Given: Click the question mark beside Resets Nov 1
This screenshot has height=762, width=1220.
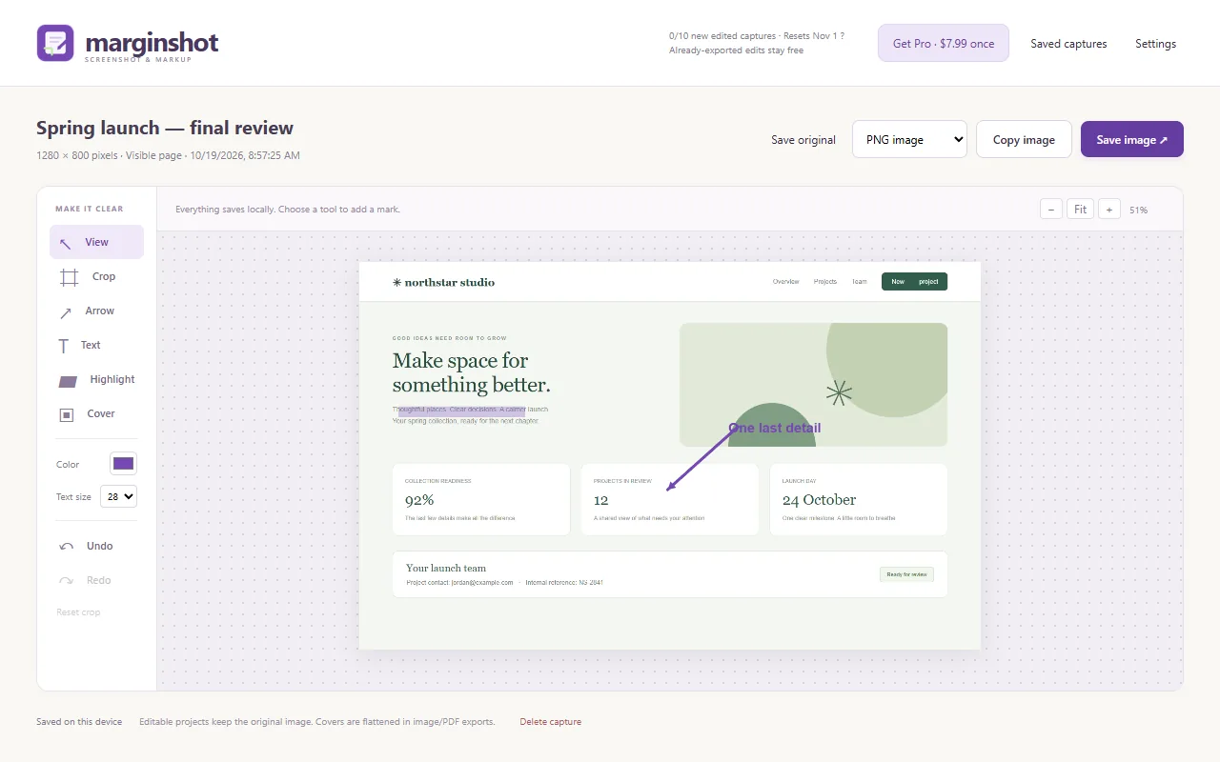Looking at the screenshot, I should (841, 36).
